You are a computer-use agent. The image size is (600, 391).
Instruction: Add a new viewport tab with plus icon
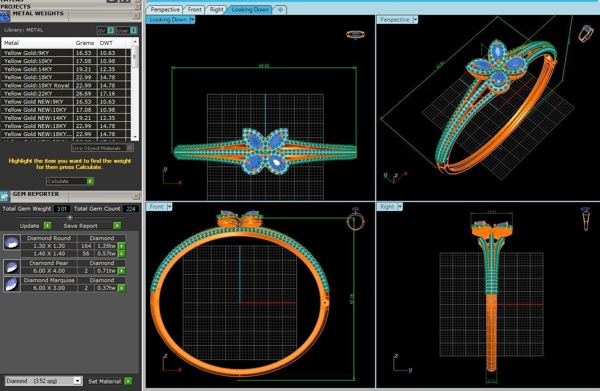tap(280, 10)
